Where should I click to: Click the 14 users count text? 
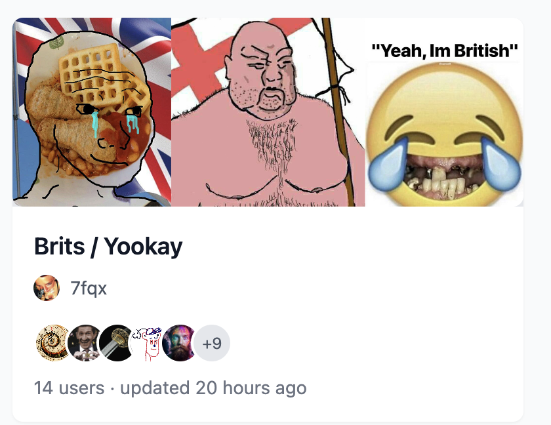(70, 388)
